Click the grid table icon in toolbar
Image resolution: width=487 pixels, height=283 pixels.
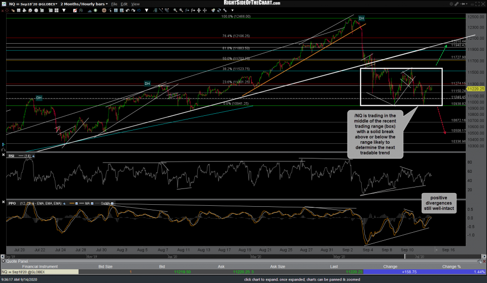click(x=19, y=10)
